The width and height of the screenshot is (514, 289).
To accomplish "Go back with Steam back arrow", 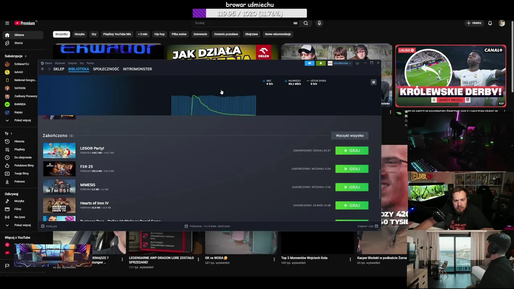I will pyautogui.click(x=43, y=69).
